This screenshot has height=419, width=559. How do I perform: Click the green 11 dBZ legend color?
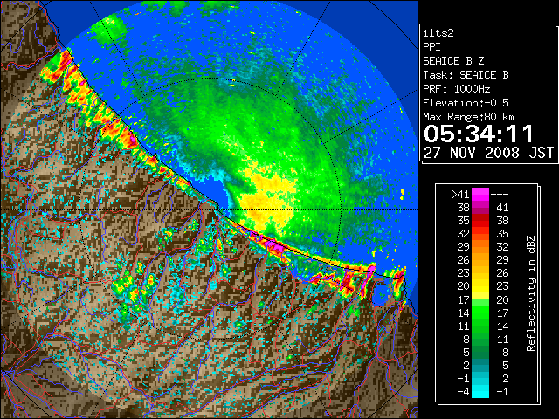click(x=480, y=326)
